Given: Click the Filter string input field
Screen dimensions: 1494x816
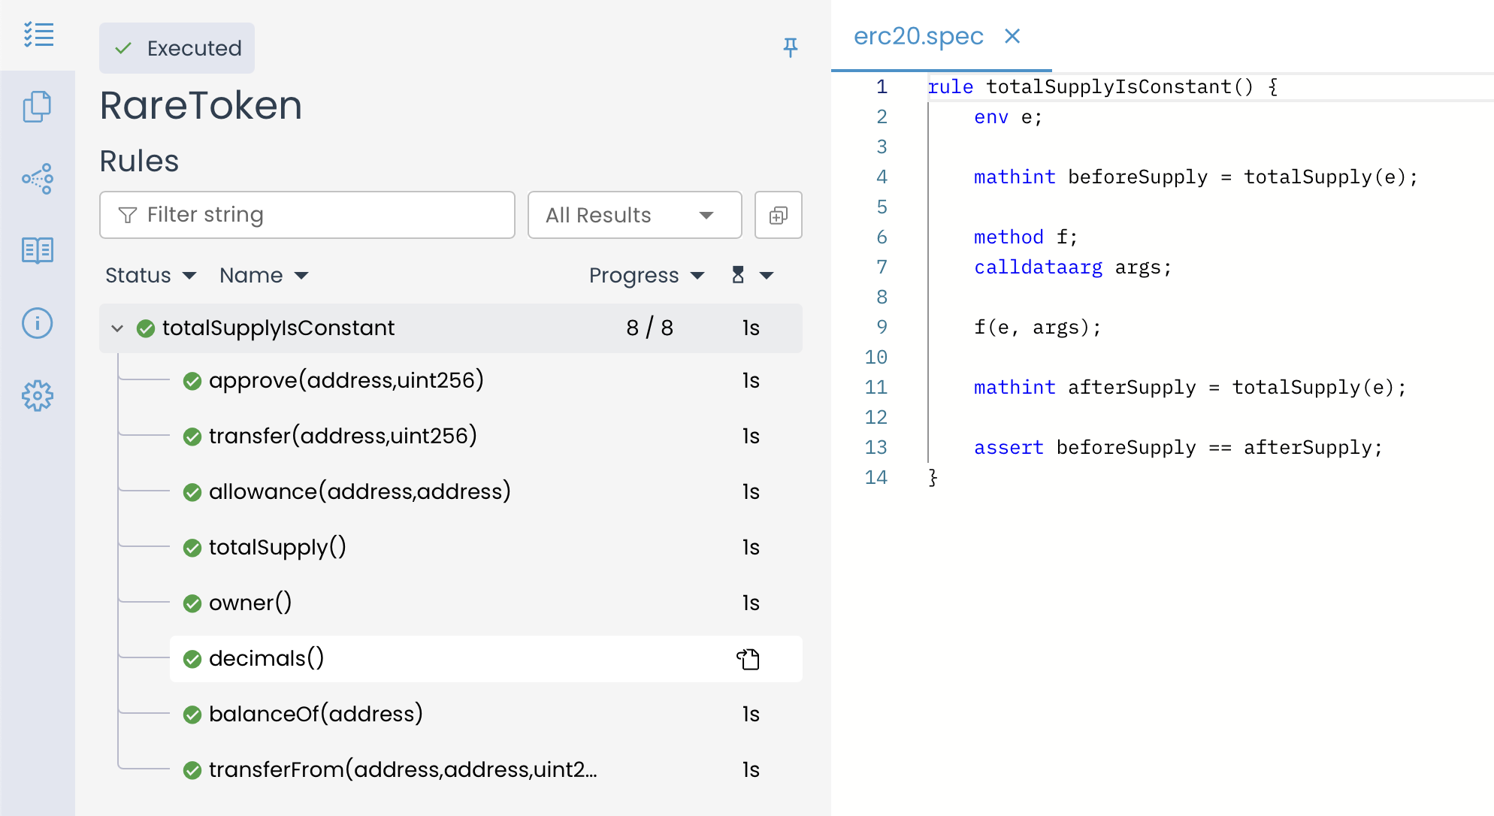Looking at the screenshot, I should [307, 216].
